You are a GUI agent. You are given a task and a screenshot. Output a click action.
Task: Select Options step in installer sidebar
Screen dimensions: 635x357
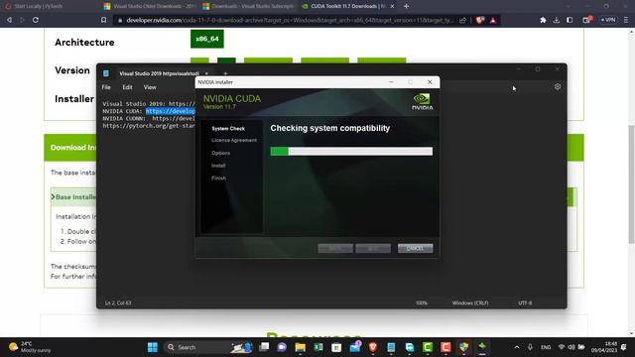[x=220, y=153]
